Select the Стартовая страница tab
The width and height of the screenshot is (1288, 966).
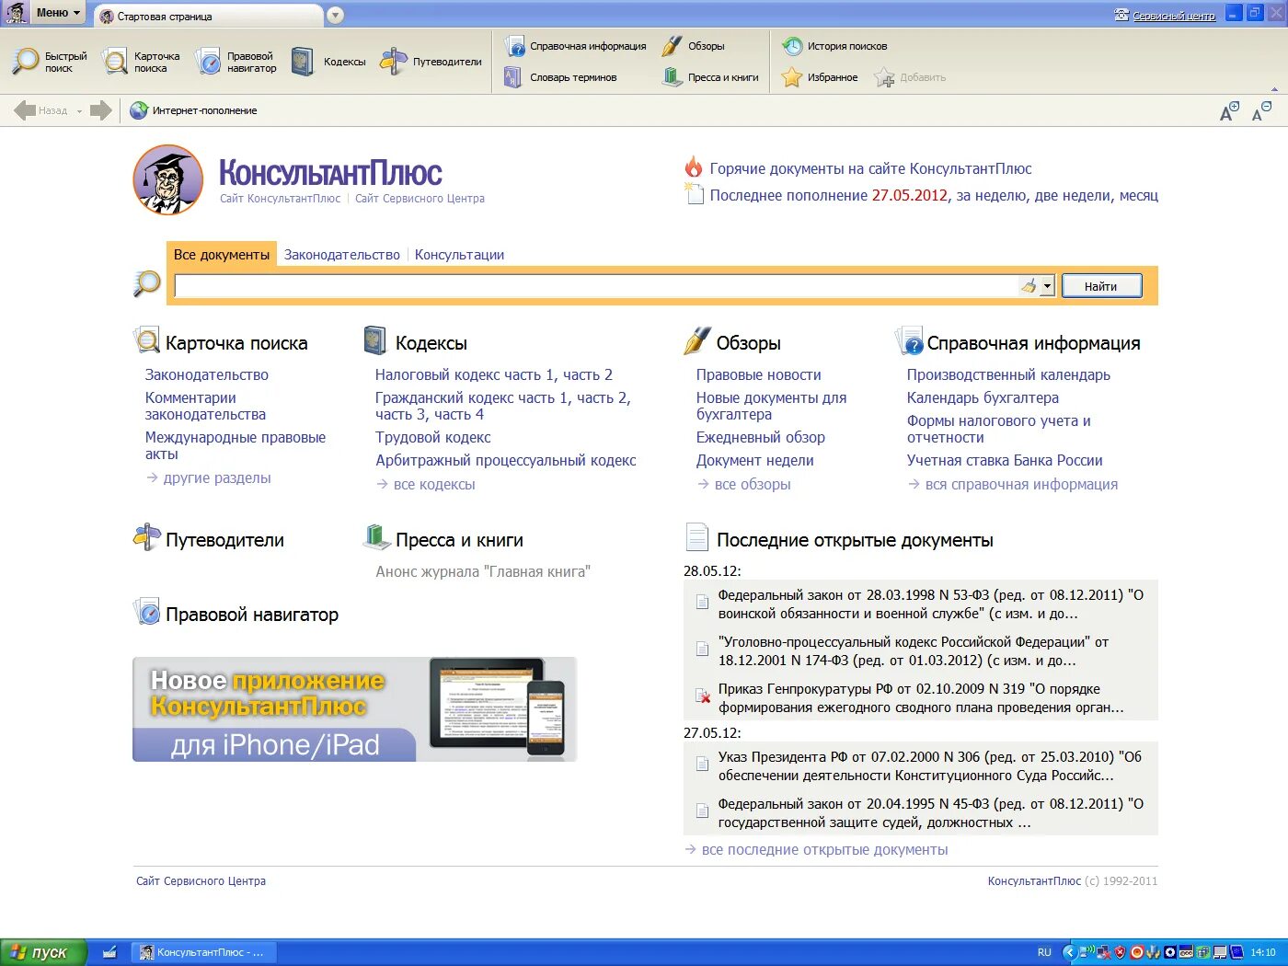point(207,16)
